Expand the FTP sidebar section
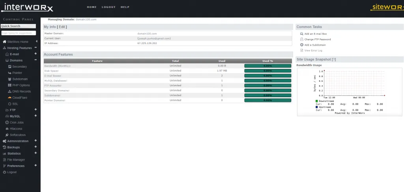Screen dimensions: 404x192 [x=36, y=110]
